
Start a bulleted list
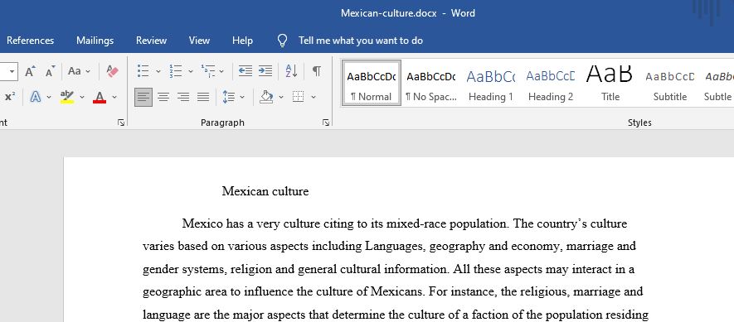(x=143, y=71)
